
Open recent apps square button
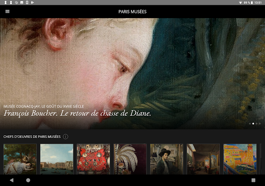tap(253, 180)
